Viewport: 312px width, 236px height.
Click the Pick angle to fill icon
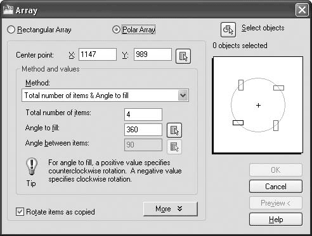coord(174,130)
